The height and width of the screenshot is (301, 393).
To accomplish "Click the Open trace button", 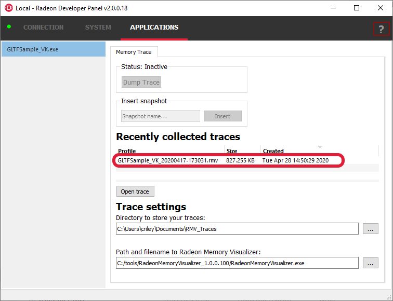I will coord(135,191).
